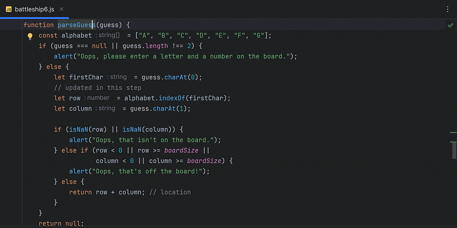Click the return null statement
Viewport: 457px width, 228px height.
pos(61,223)
